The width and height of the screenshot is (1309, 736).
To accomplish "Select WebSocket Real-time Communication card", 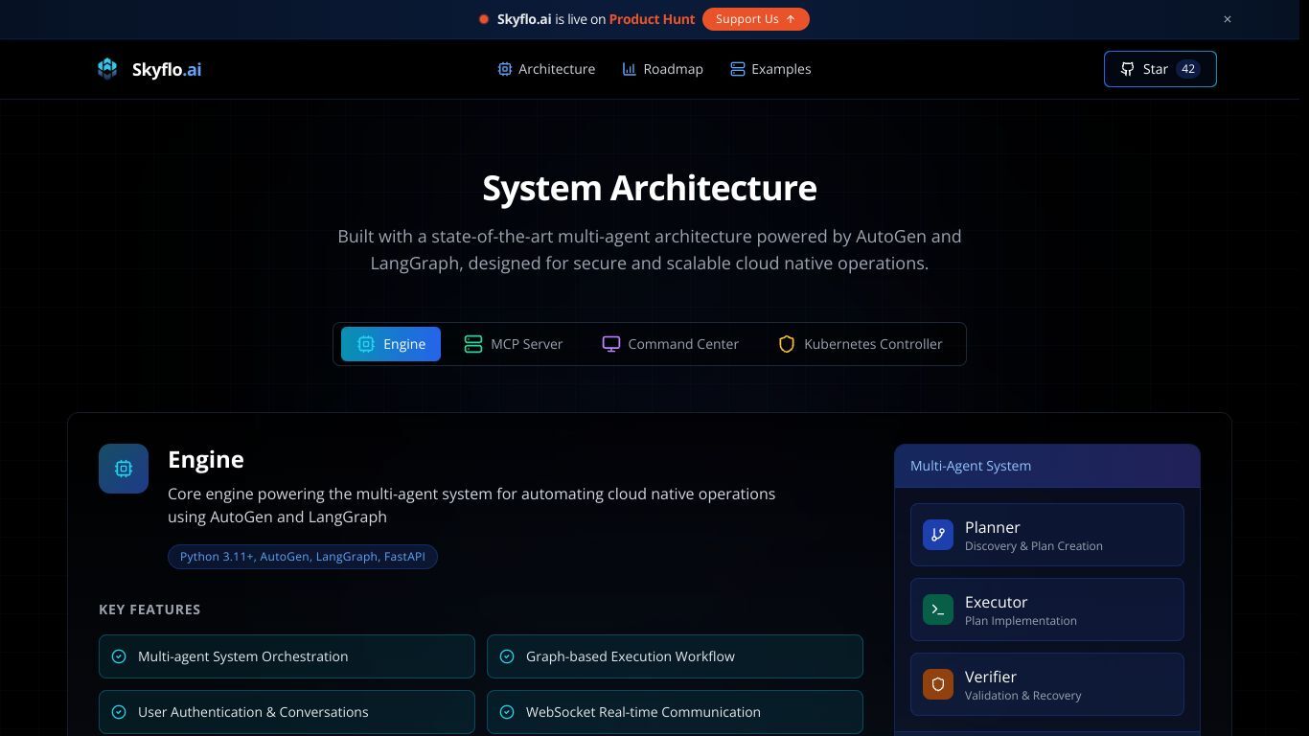I will [675, 712].
